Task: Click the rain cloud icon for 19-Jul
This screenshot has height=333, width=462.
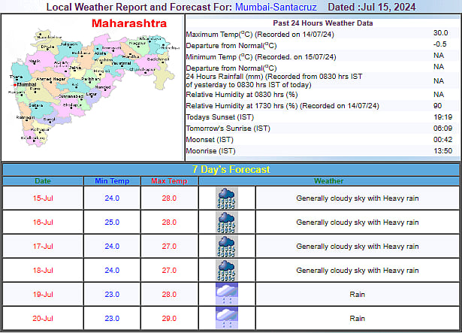Action: tap(227, 294)
